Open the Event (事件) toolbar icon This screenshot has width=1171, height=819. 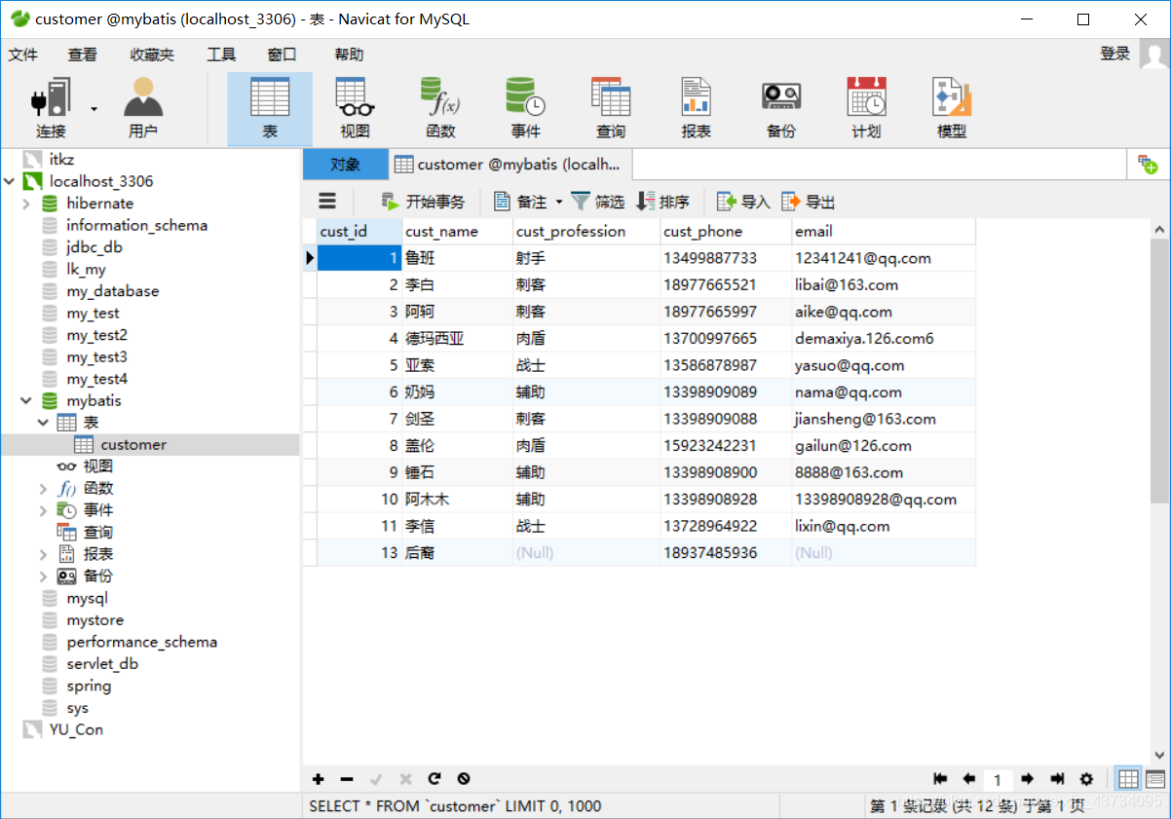point(525,108)
